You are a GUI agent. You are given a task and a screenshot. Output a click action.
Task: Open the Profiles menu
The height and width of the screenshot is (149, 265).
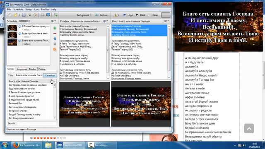pyautogui.click(x=45, y=10)
